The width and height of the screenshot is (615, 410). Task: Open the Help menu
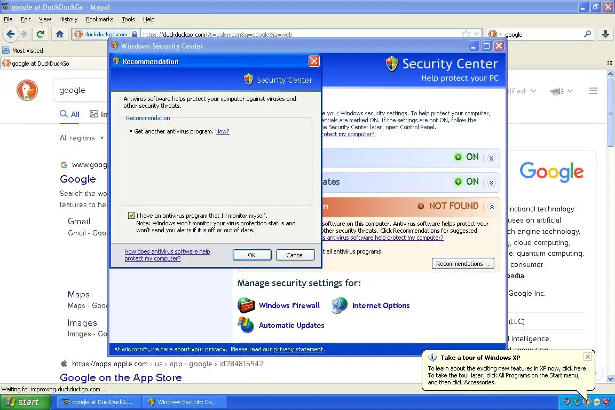(x=148, y=19)
